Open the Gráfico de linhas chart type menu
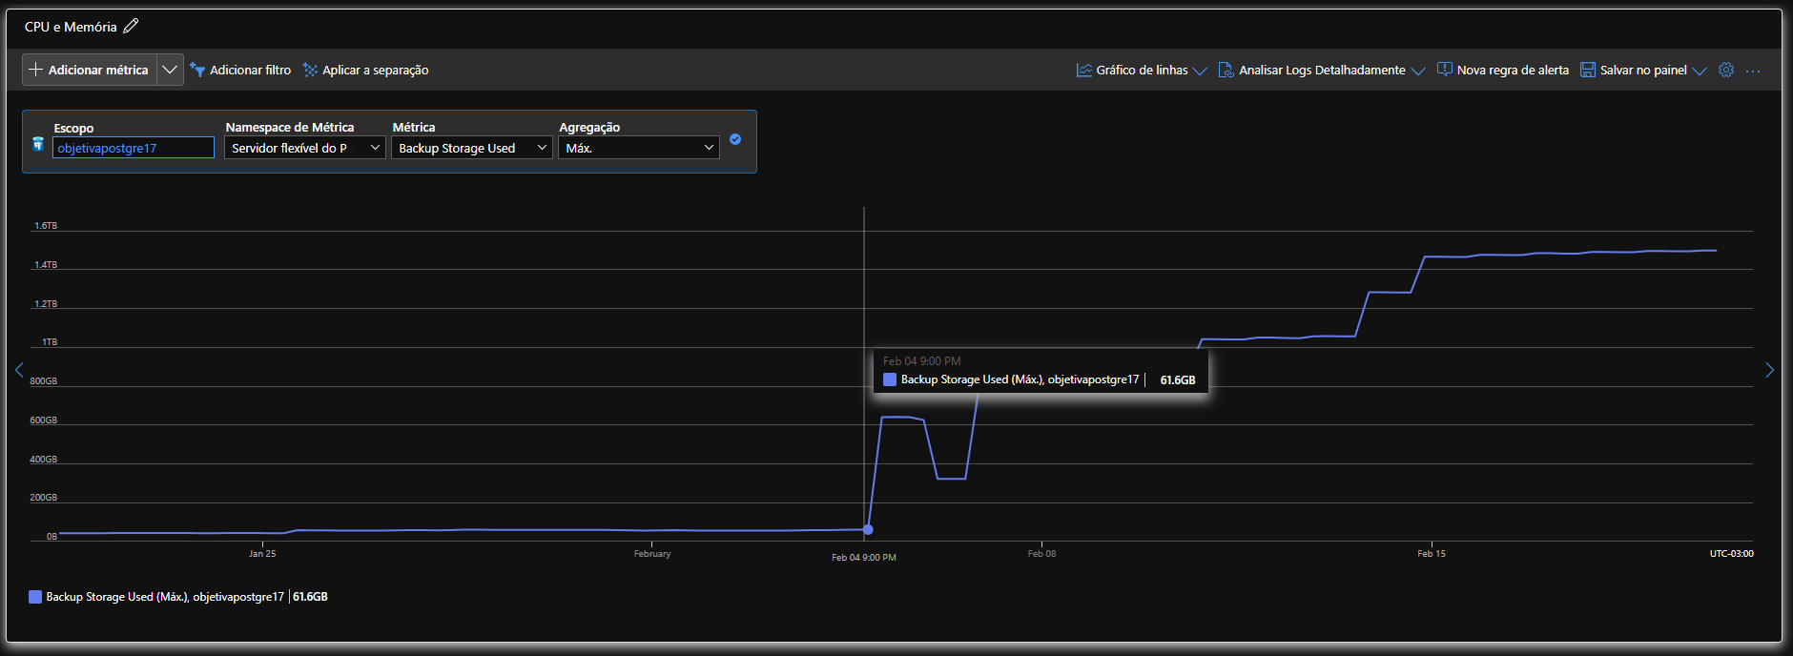Image resolution: width=1793 pixels, height=656 pixels. point(1142,70)
